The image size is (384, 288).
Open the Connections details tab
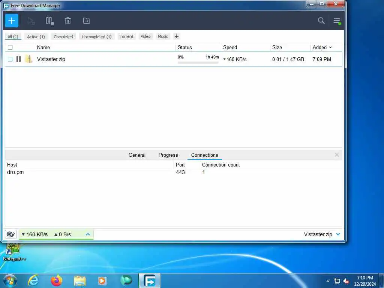point(204,155)
